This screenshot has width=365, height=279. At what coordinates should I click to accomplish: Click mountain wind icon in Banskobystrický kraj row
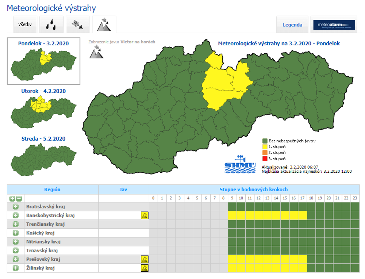[145, 215]
